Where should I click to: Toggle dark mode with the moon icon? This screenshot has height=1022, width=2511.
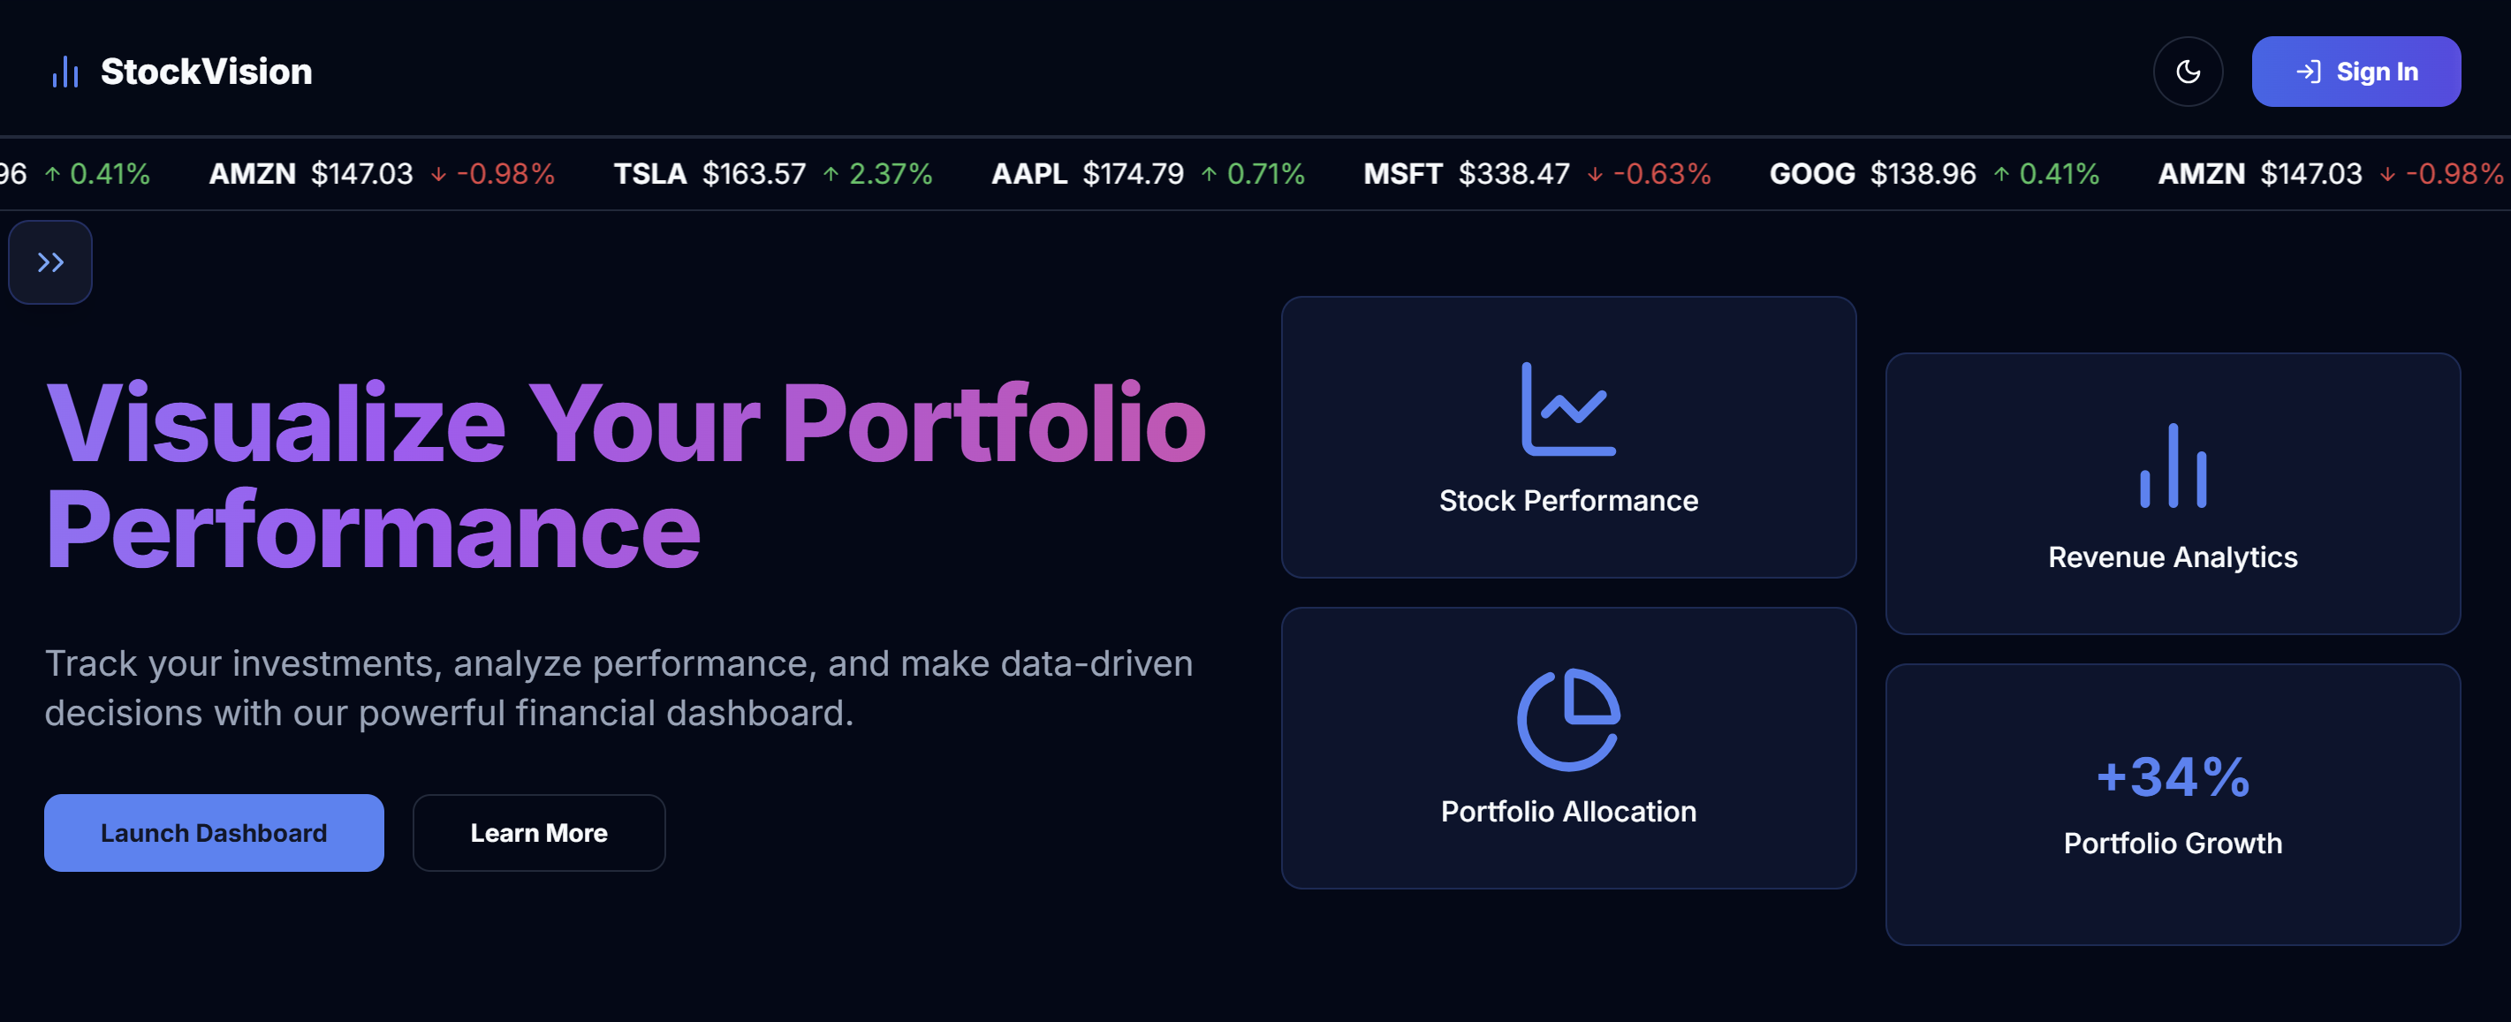[2188, 72]
